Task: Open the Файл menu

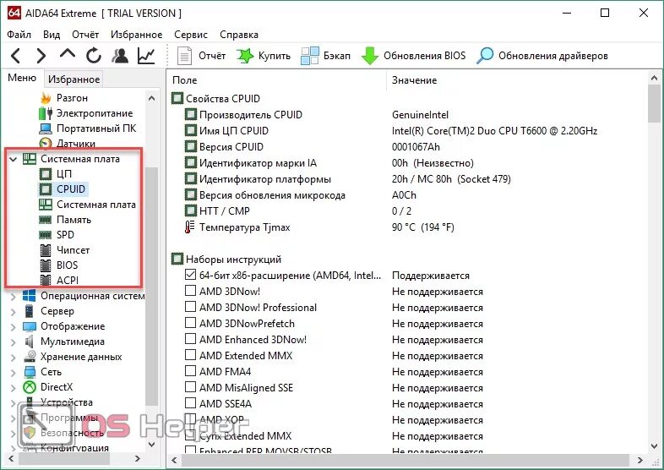Action: coord(19,35)
